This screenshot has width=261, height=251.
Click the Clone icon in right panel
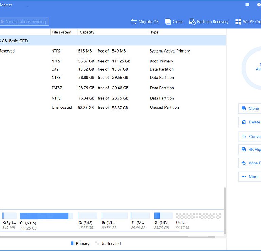(244, 108)
